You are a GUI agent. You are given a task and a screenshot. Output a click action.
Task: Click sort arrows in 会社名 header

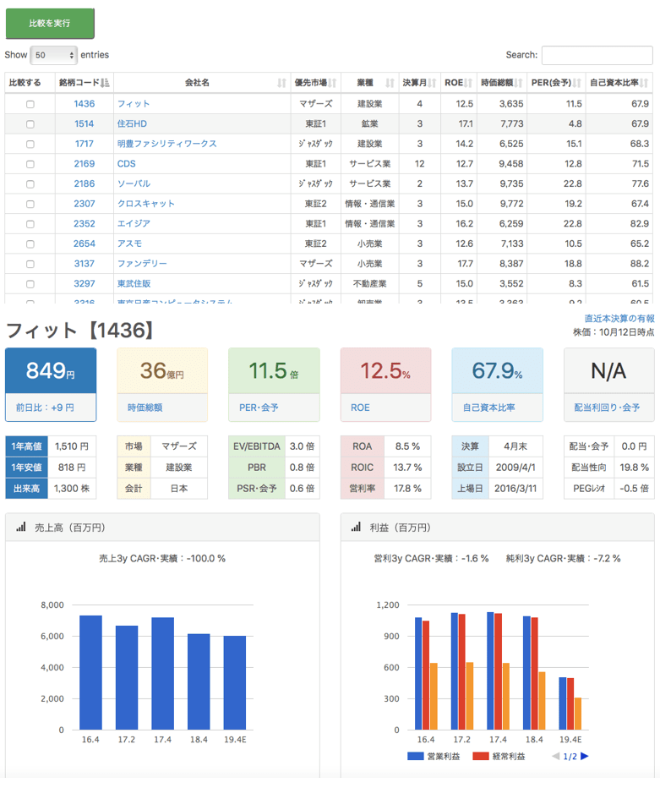[x=281, y=83]
